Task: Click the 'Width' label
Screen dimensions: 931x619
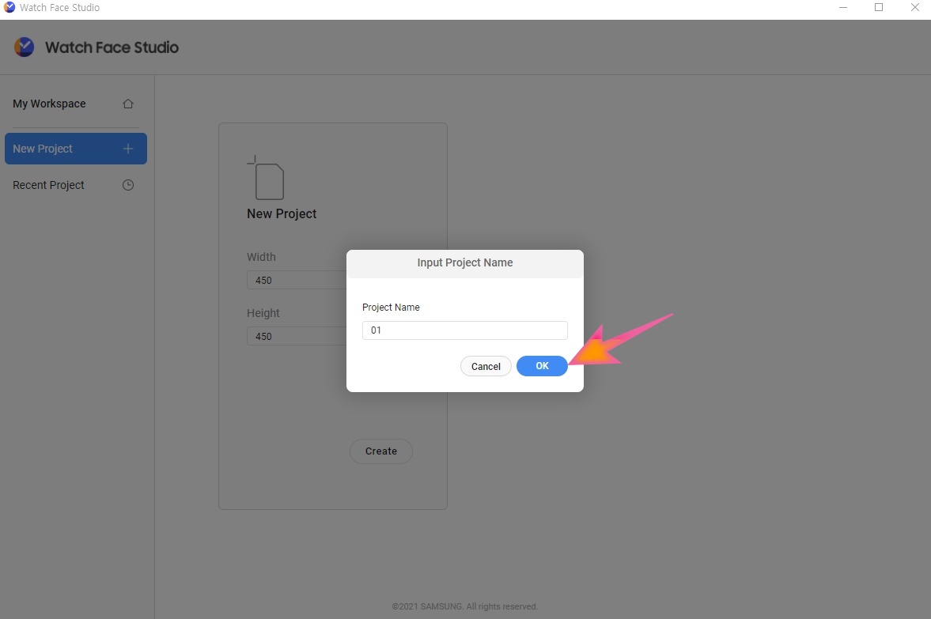Action: [x=261, y=257]
